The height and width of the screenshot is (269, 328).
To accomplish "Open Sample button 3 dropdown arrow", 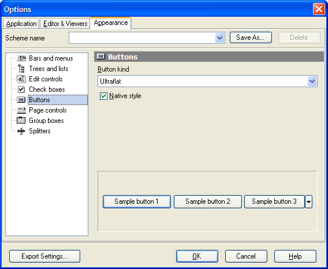I will [x=309, y=201].
